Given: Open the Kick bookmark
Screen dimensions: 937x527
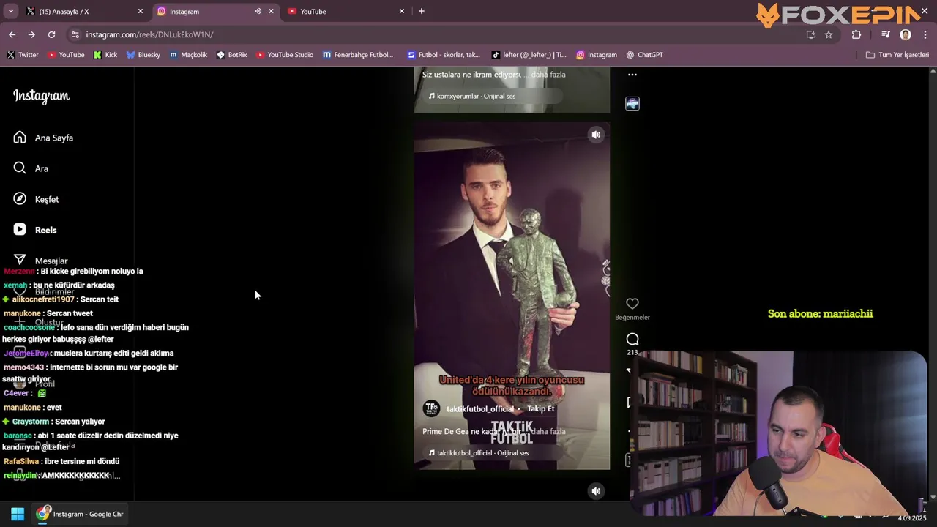Looking at the screenshot, I should pyautogui.click(x=105, y=55).
